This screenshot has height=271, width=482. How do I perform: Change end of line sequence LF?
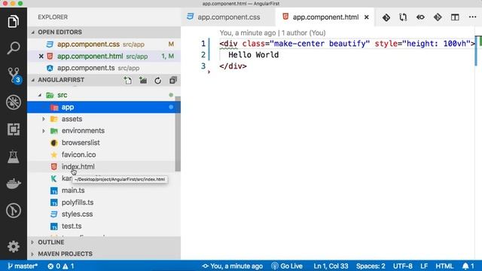click(424, 266)
